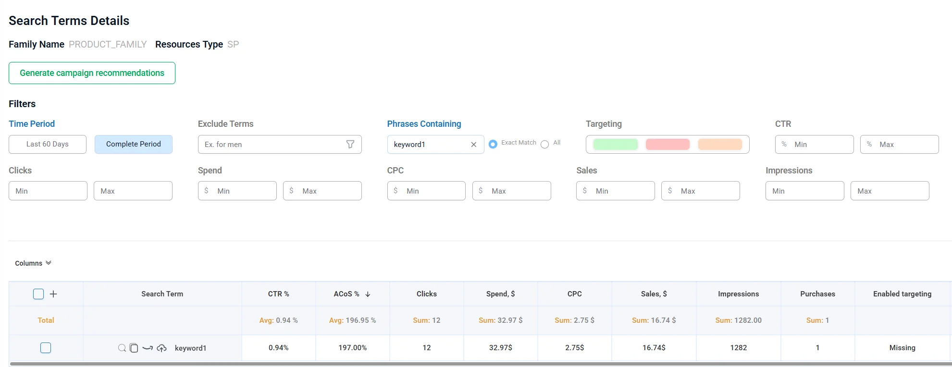952x367 pixels.
Task: Sort by the Sales, $ column header
Action: tap(654, 294)
